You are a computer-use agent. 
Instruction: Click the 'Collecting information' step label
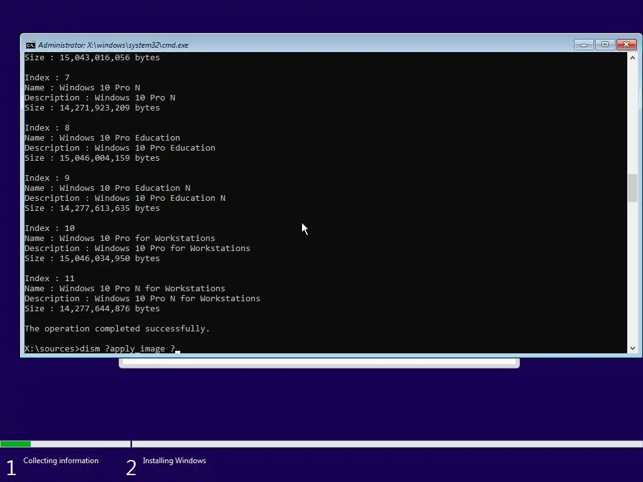61,461
